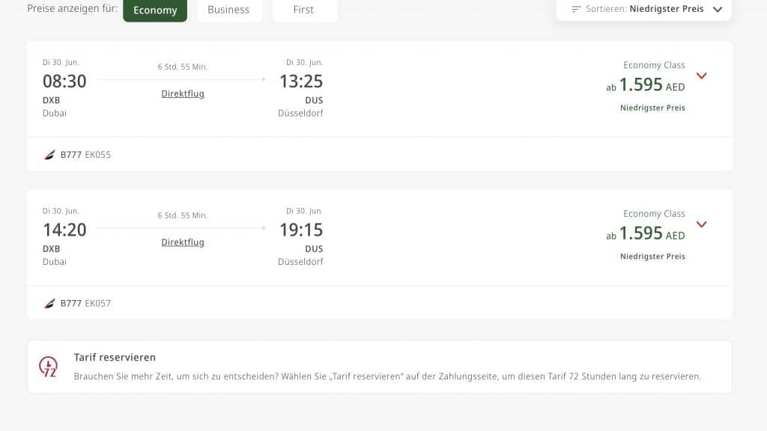Click the B777 EK057 flight number label
Viewport: 767px width, 431px height.
point(85,304)
